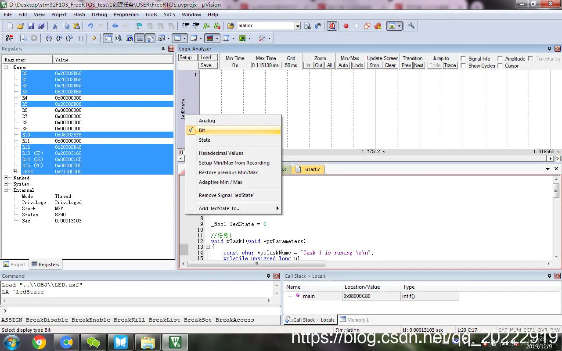
Task: Expand the xPSR register
Action: coord(15,172)
